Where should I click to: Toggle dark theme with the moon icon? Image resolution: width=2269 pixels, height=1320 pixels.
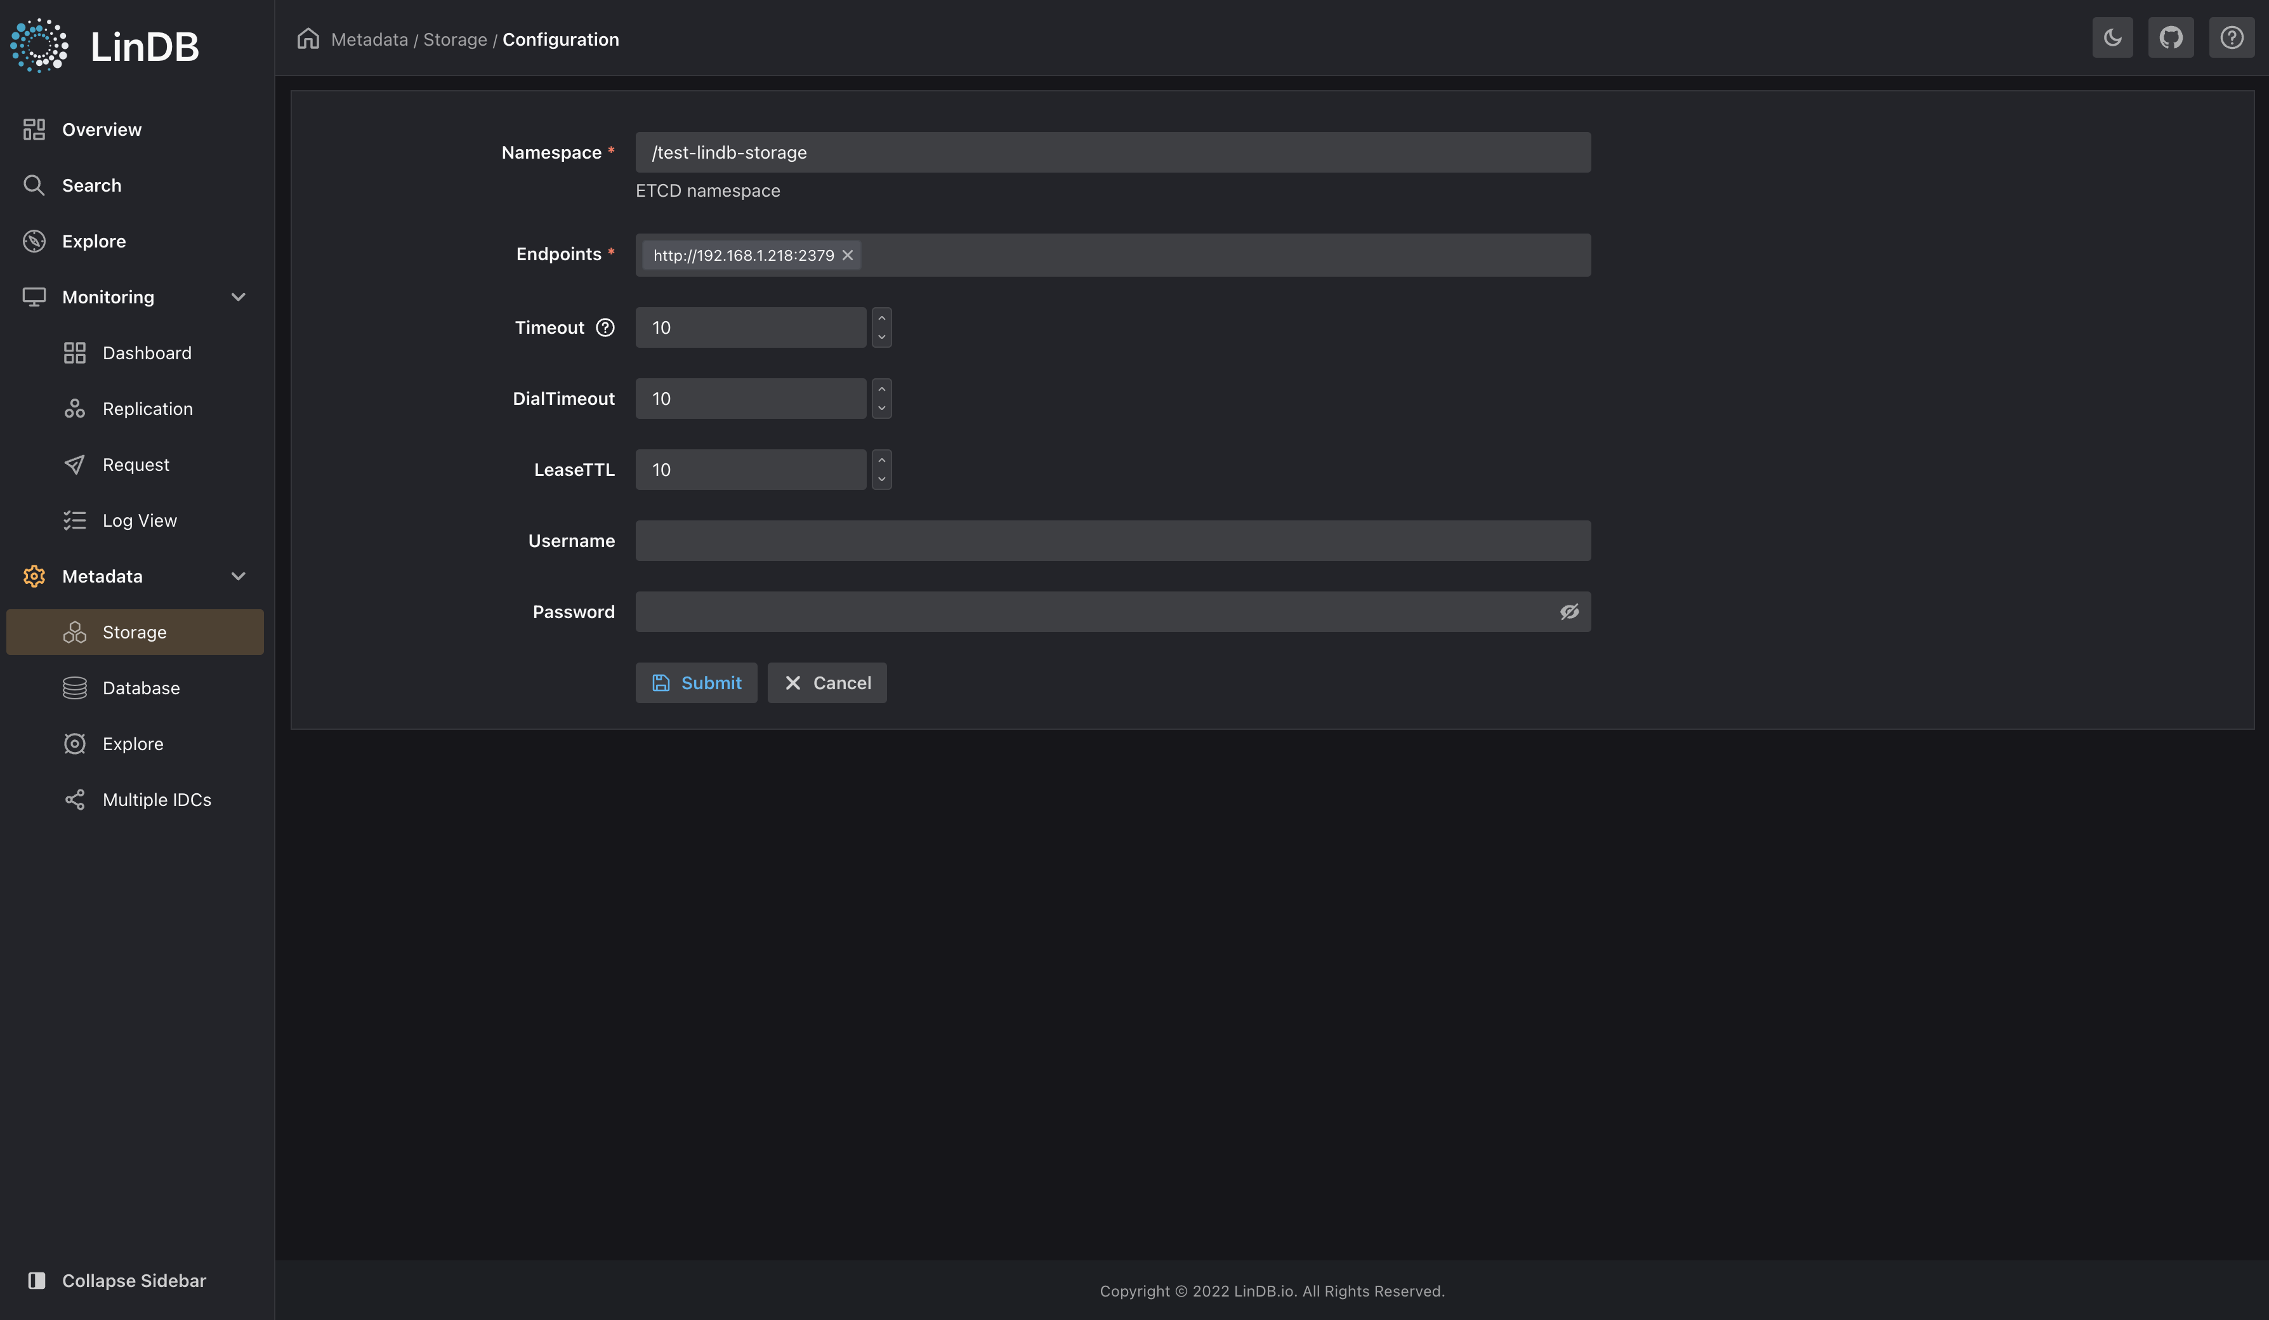(2112, 37)
